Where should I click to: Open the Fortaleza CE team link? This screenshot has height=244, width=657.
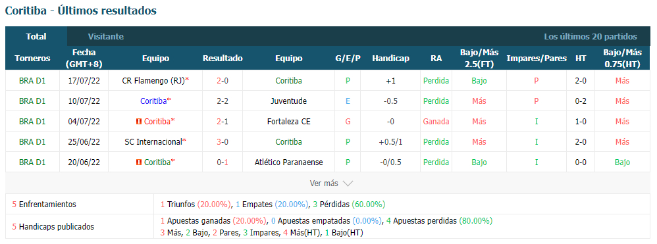[289, 122]
